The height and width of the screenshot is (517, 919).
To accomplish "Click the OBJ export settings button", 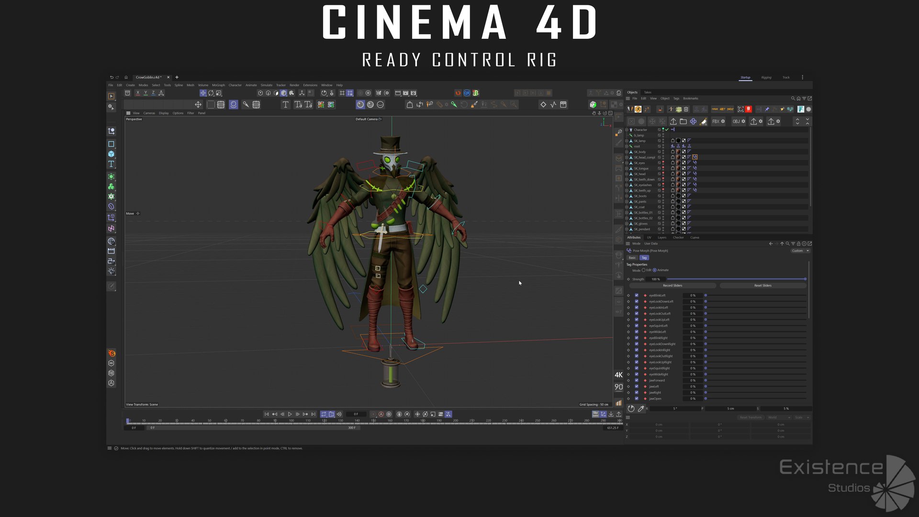I will click(x=739, y=122).
